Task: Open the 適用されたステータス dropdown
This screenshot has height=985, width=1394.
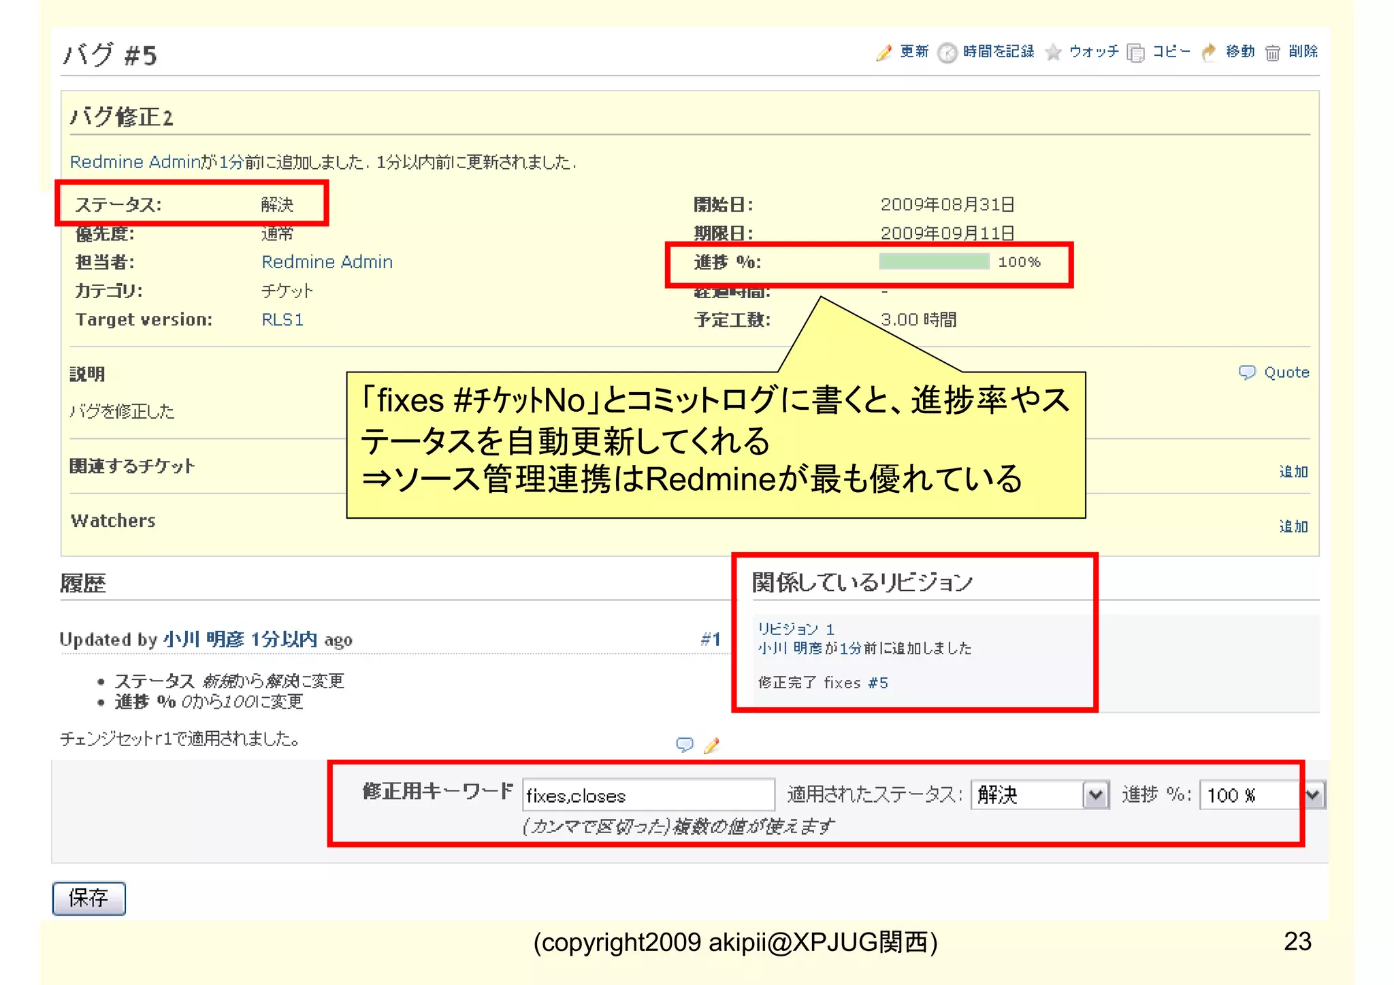Action: pos(1040,794)
